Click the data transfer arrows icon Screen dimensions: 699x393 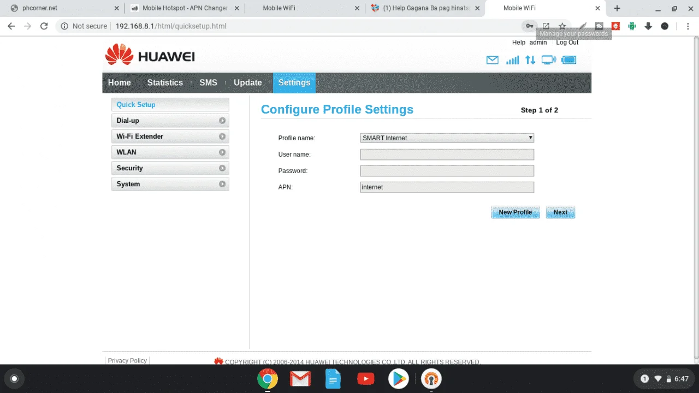(x=530, y=60)
